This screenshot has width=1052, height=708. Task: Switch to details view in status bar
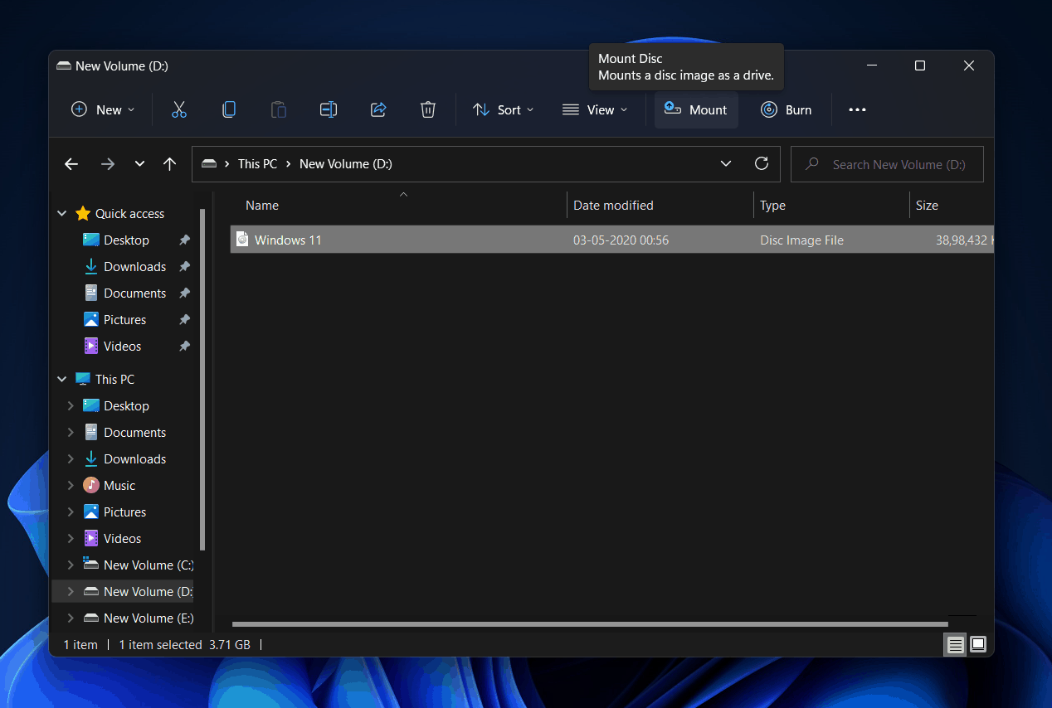click(955, 644)
